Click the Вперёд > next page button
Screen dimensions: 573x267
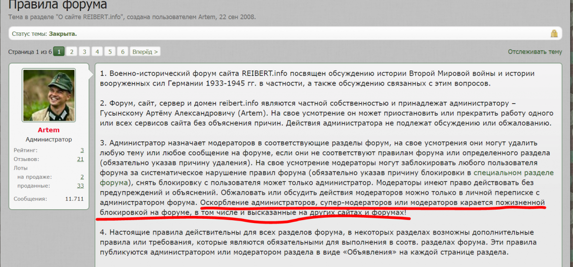(146, 52)
